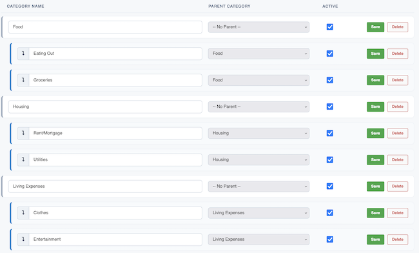Uncheck the Active checkbox for Entertainment
The image size is (419, 253).
click(330, 239)
